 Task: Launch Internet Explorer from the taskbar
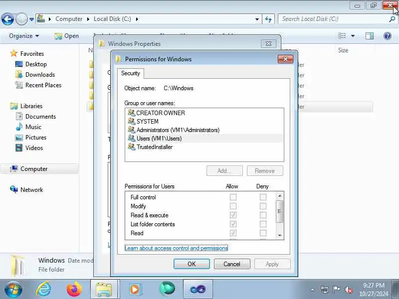pyautogui.click(x=43, y=289)
